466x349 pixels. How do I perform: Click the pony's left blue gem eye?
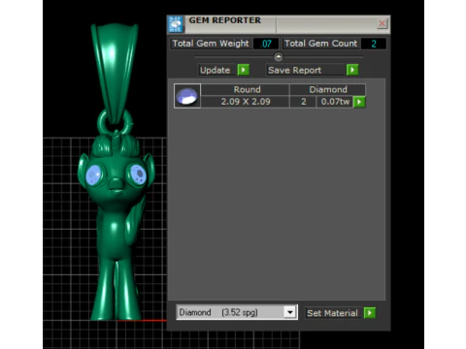[x=94, y=174]
